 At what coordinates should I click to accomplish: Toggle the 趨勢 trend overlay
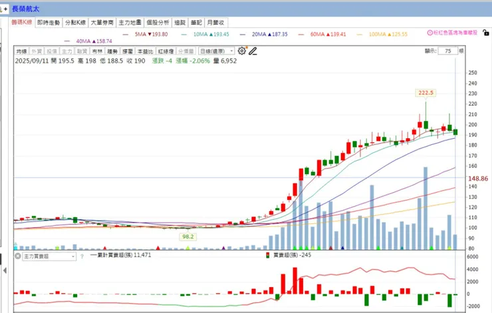pos(112,51)
